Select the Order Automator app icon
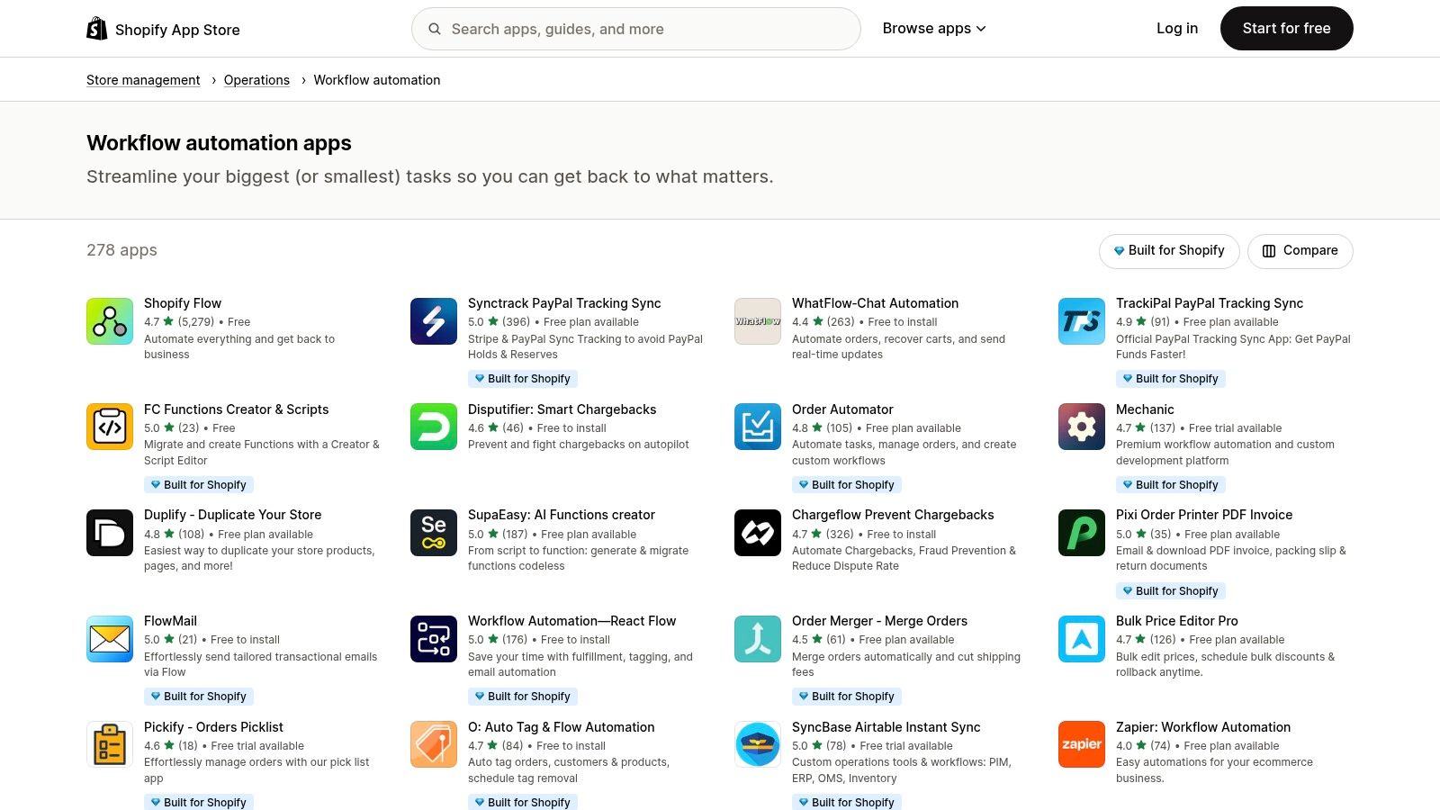1440x810 pixels. pyautogui.click(x=757, y=427)
